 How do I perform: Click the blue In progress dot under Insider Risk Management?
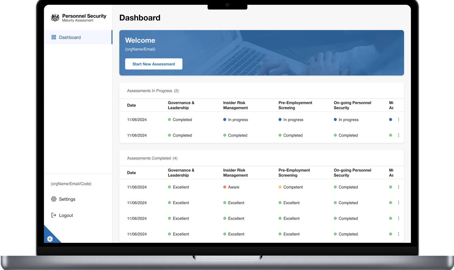pos(225,120)
